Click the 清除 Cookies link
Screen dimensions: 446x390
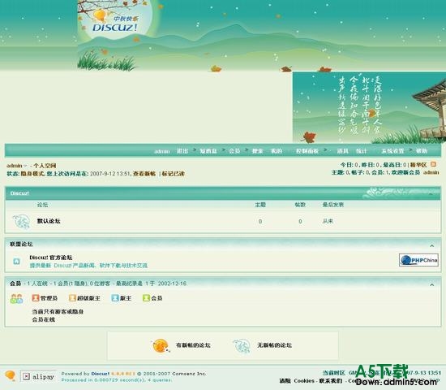click(x=297, y=381)
